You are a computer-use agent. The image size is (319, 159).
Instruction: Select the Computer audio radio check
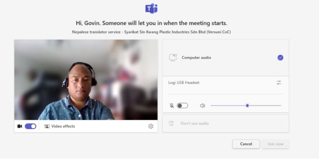[x=280, y=58]
